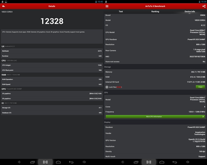Viewport: 207px width, 165px height.
Task: Select the CPU integer row
Action: tap(52, 65)
